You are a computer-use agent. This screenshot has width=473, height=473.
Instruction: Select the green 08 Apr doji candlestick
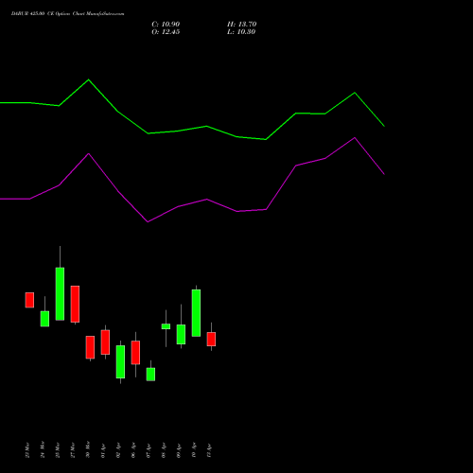tap(166, 326)
